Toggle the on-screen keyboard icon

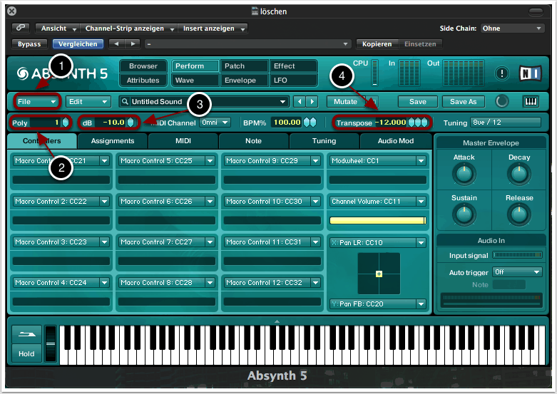(530, 102)
